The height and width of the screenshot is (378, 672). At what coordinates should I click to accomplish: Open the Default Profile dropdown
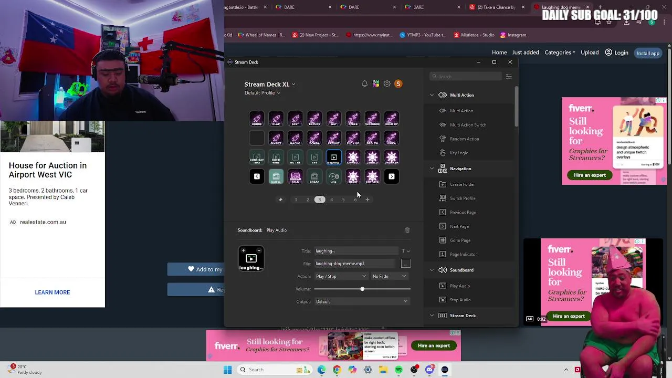click(x=262, y=93)
